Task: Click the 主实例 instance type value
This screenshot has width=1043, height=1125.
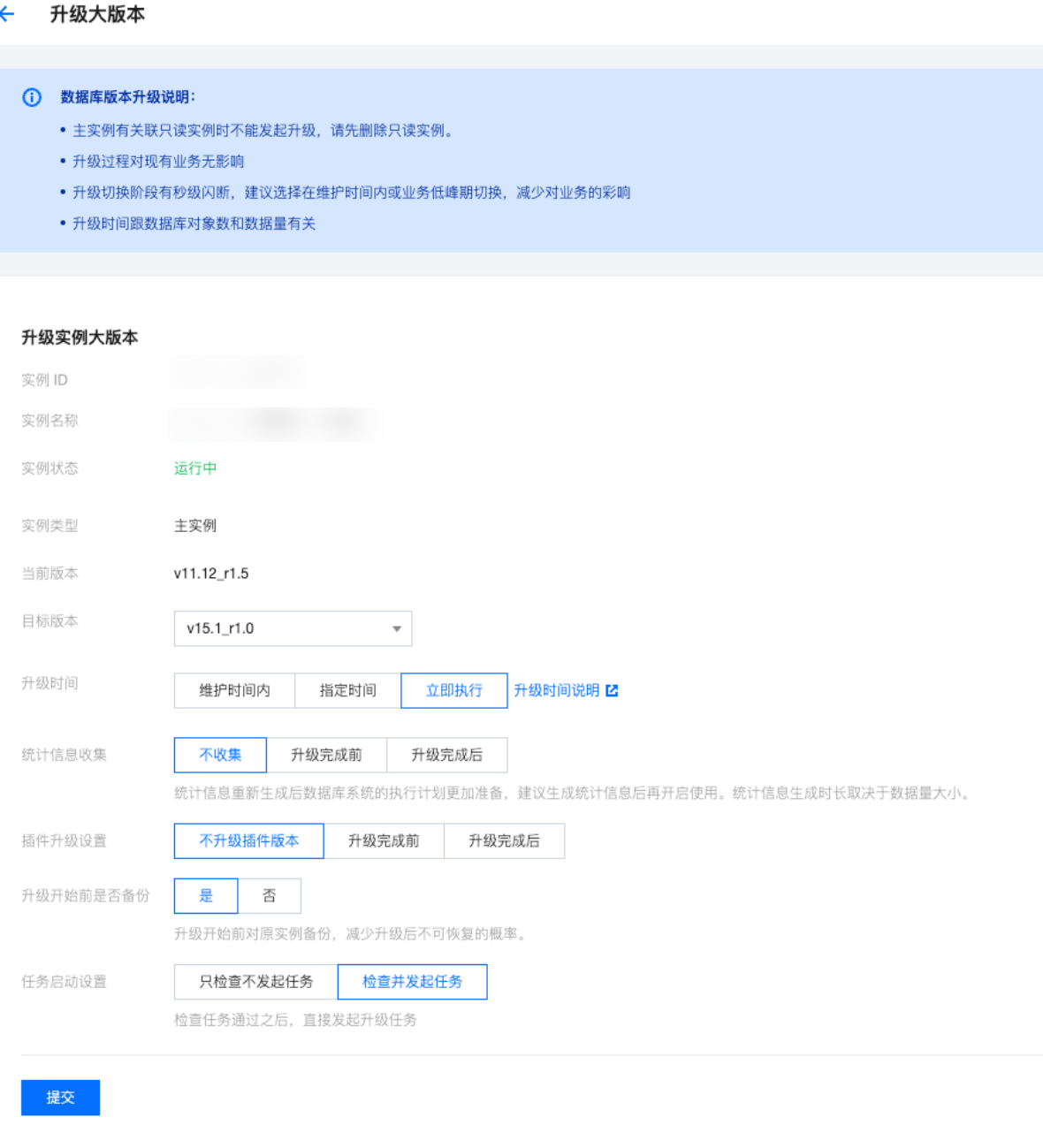Action: [x=195, y=526]
